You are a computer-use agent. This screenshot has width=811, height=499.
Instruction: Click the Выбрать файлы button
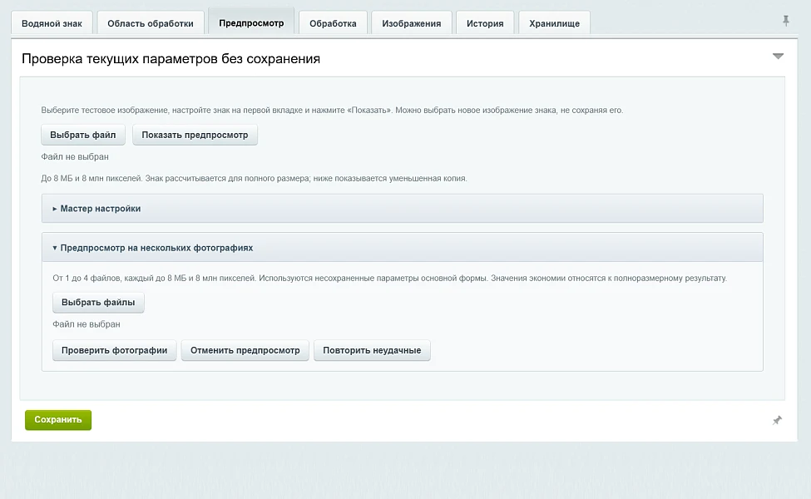tap(98, 303)
